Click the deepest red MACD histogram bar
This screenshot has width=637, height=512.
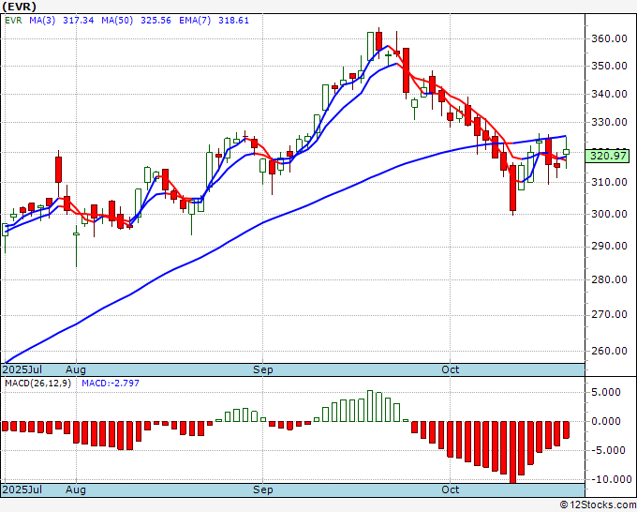[513, 452]
